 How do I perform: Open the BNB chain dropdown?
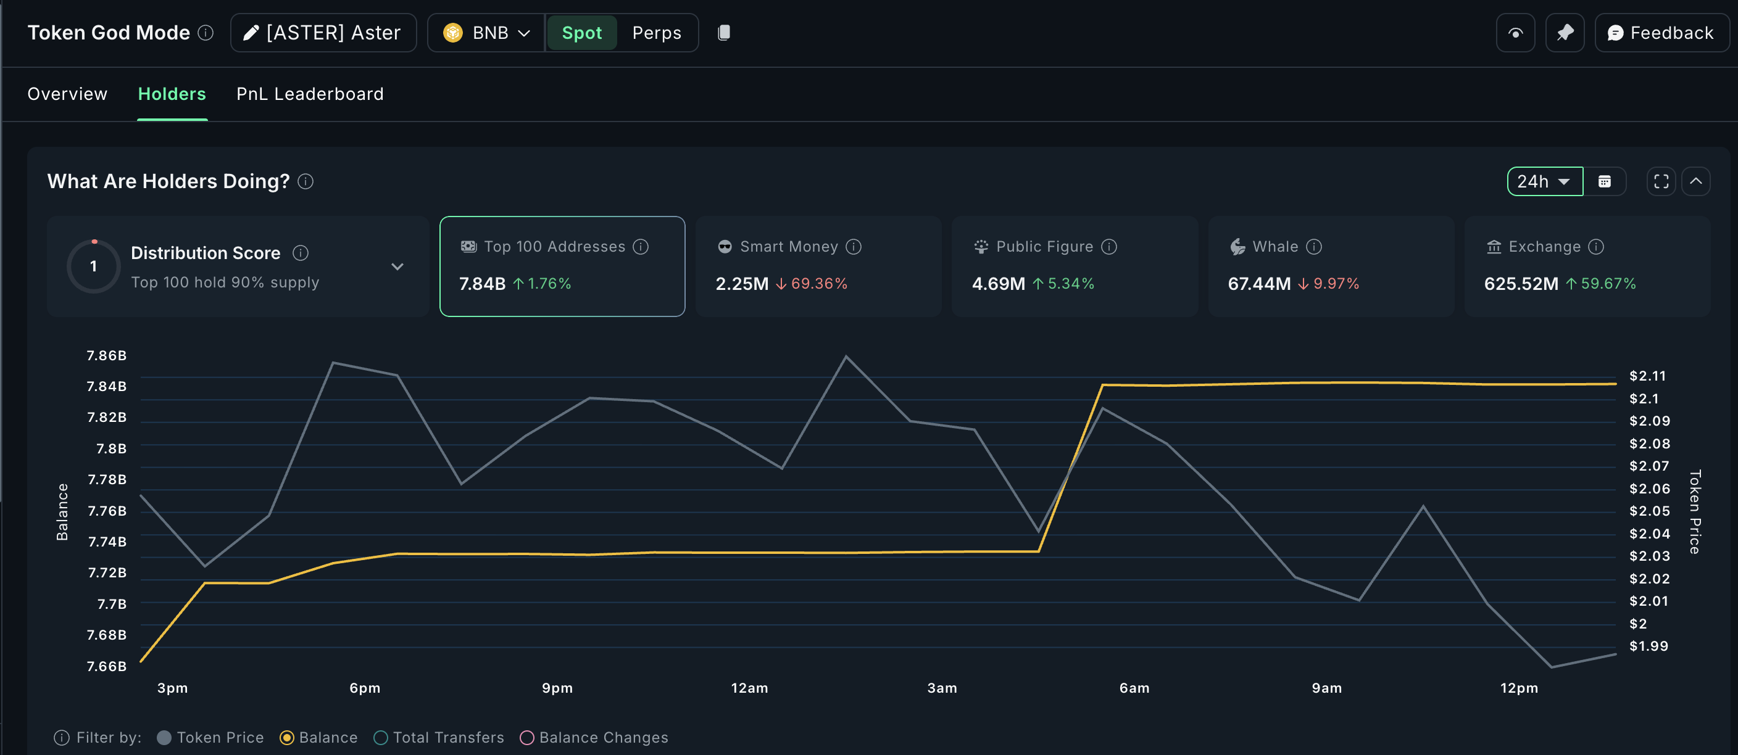486,32
